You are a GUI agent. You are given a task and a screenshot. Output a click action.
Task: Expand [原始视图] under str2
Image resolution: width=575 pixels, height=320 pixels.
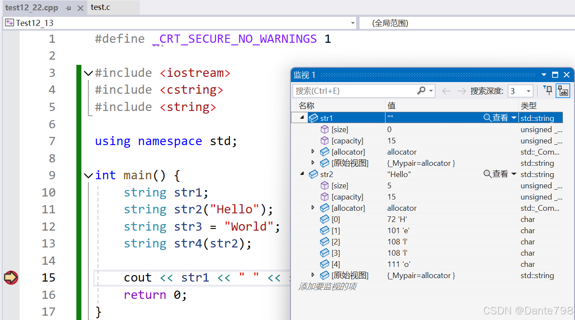[313, 275]
